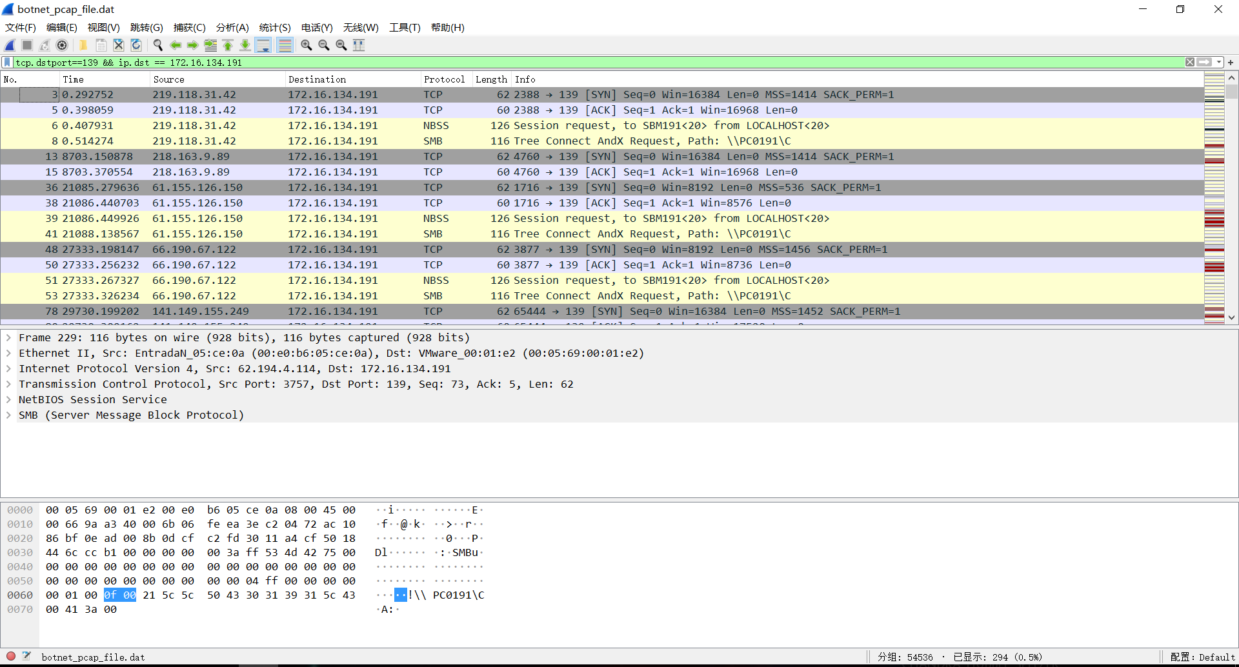Click the display filter bookmark icon
Viewport: 1239px width, 667px height.
7,63
